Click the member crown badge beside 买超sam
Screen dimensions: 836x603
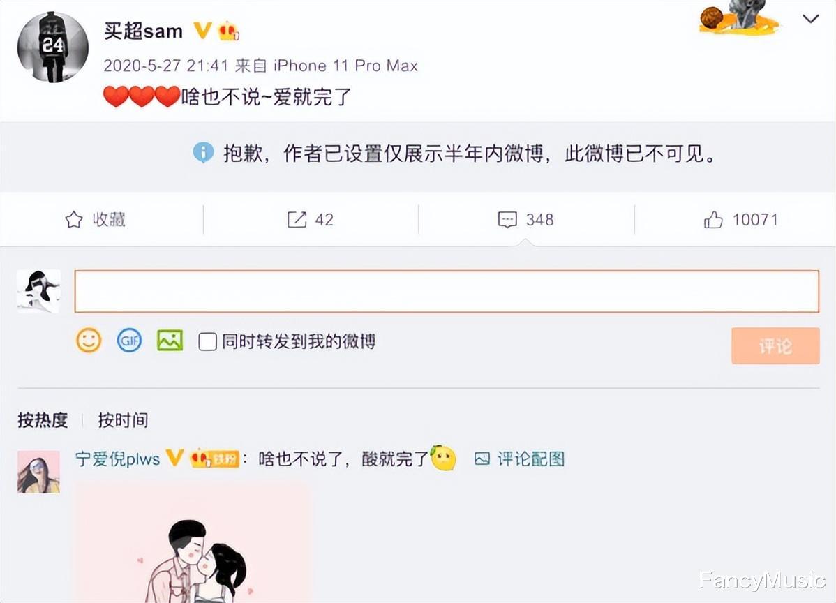pyautogui.click(x=228, y=31)
